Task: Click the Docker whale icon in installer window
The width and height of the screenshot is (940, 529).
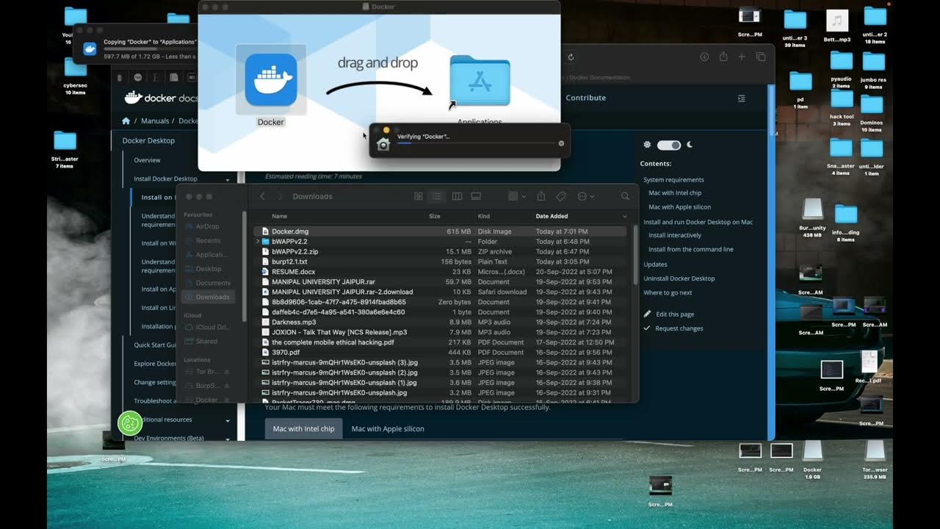Action: [x=270, y=79]
